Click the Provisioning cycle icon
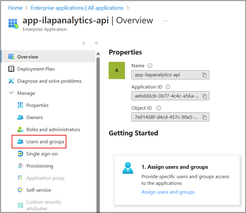246x213 pixels. coord(20,166)
